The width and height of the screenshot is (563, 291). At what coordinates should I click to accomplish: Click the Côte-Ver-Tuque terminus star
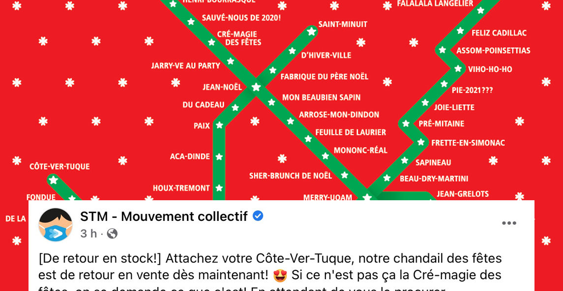(x=54, y=180)
